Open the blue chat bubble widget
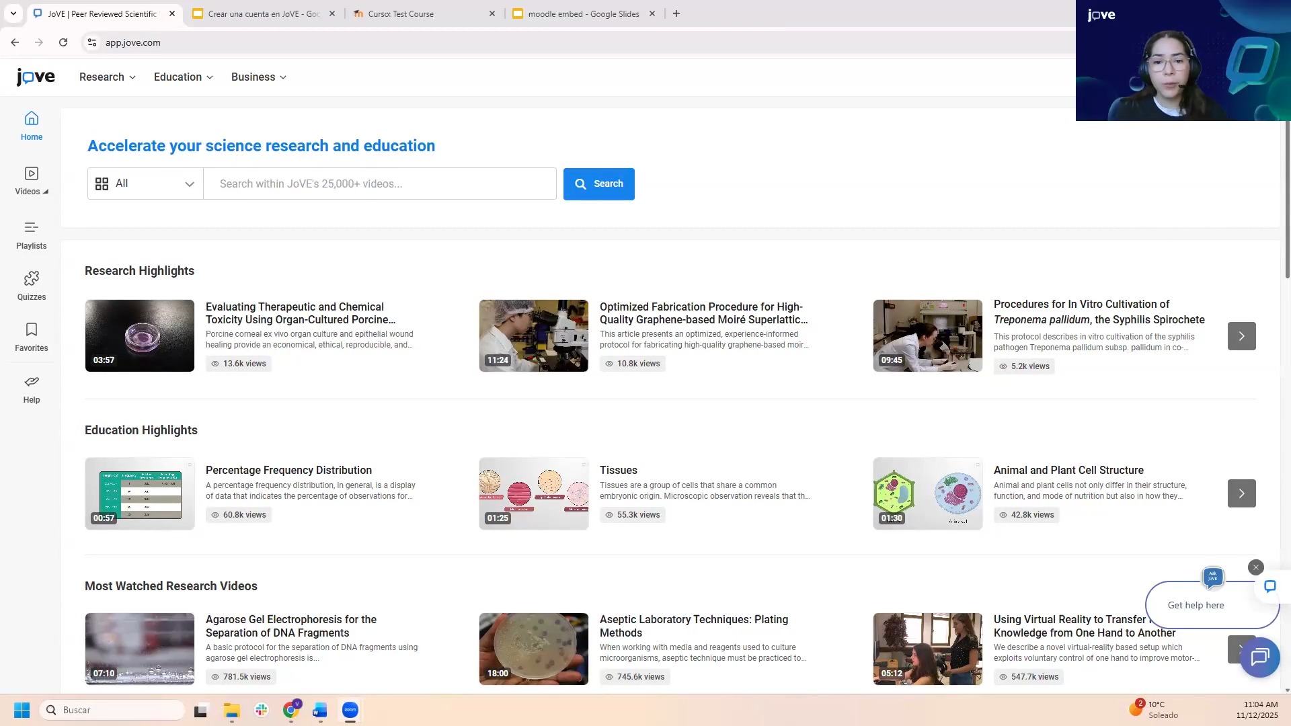1291x726 pixels. point(1259,657)
